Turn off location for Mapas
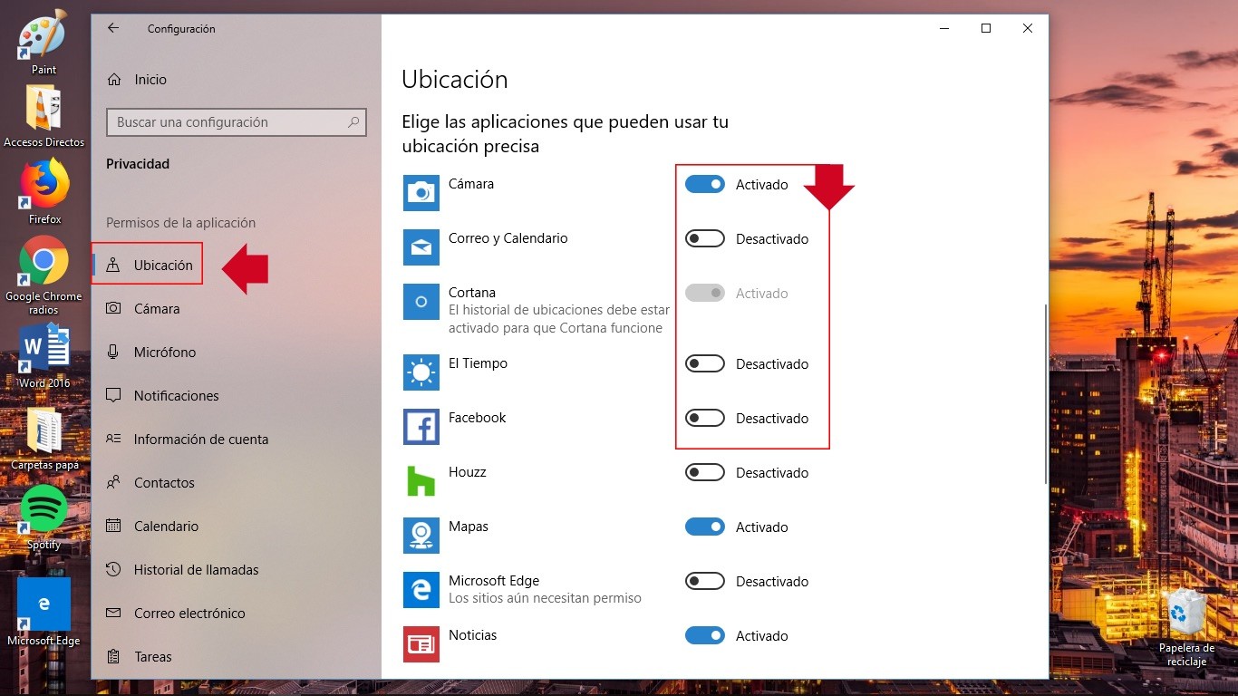The width and height of the screenshot is (1238, 696). click(704, 527)
